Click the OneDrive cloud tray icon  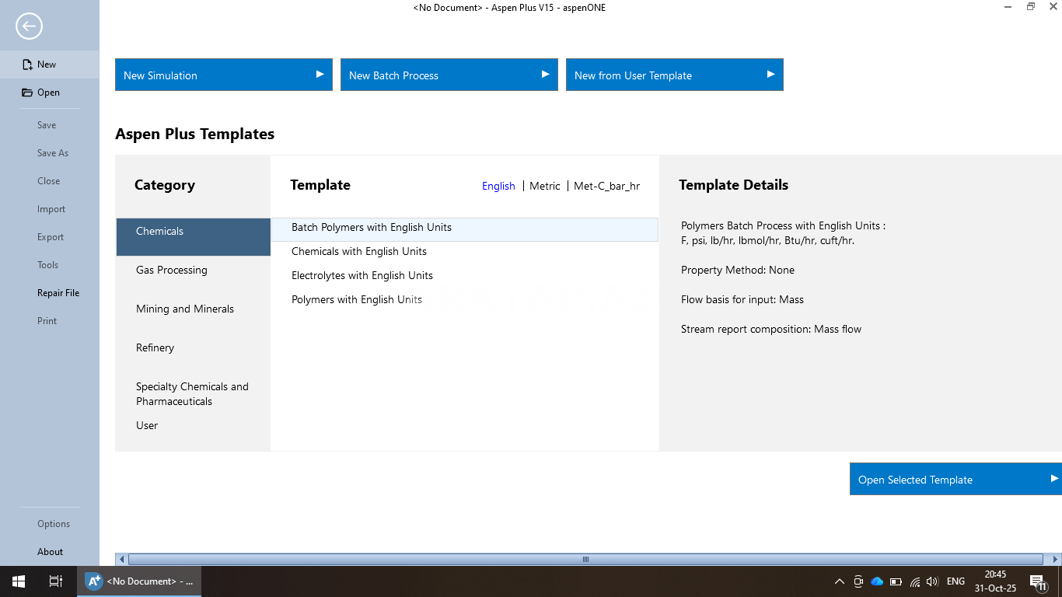(x=877, y=581)
